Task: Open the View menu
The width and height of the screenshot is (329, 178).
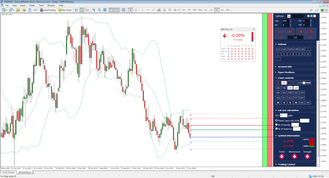Action: tap(15, 5)
